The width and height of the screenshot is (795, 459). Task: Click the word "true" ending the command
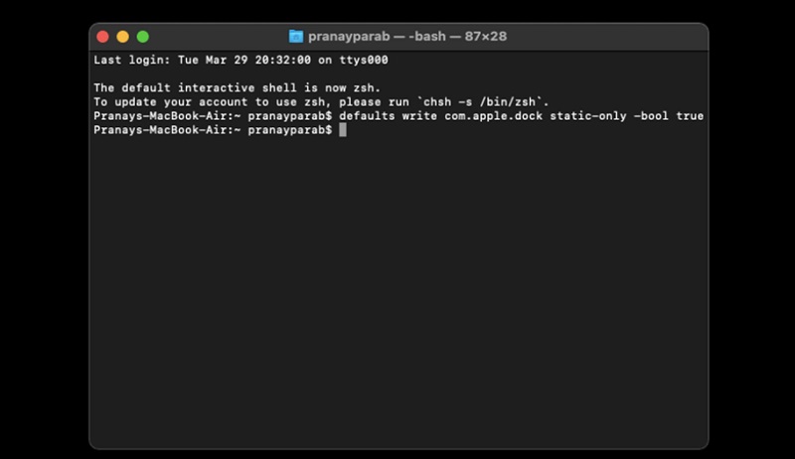(690, 116)
